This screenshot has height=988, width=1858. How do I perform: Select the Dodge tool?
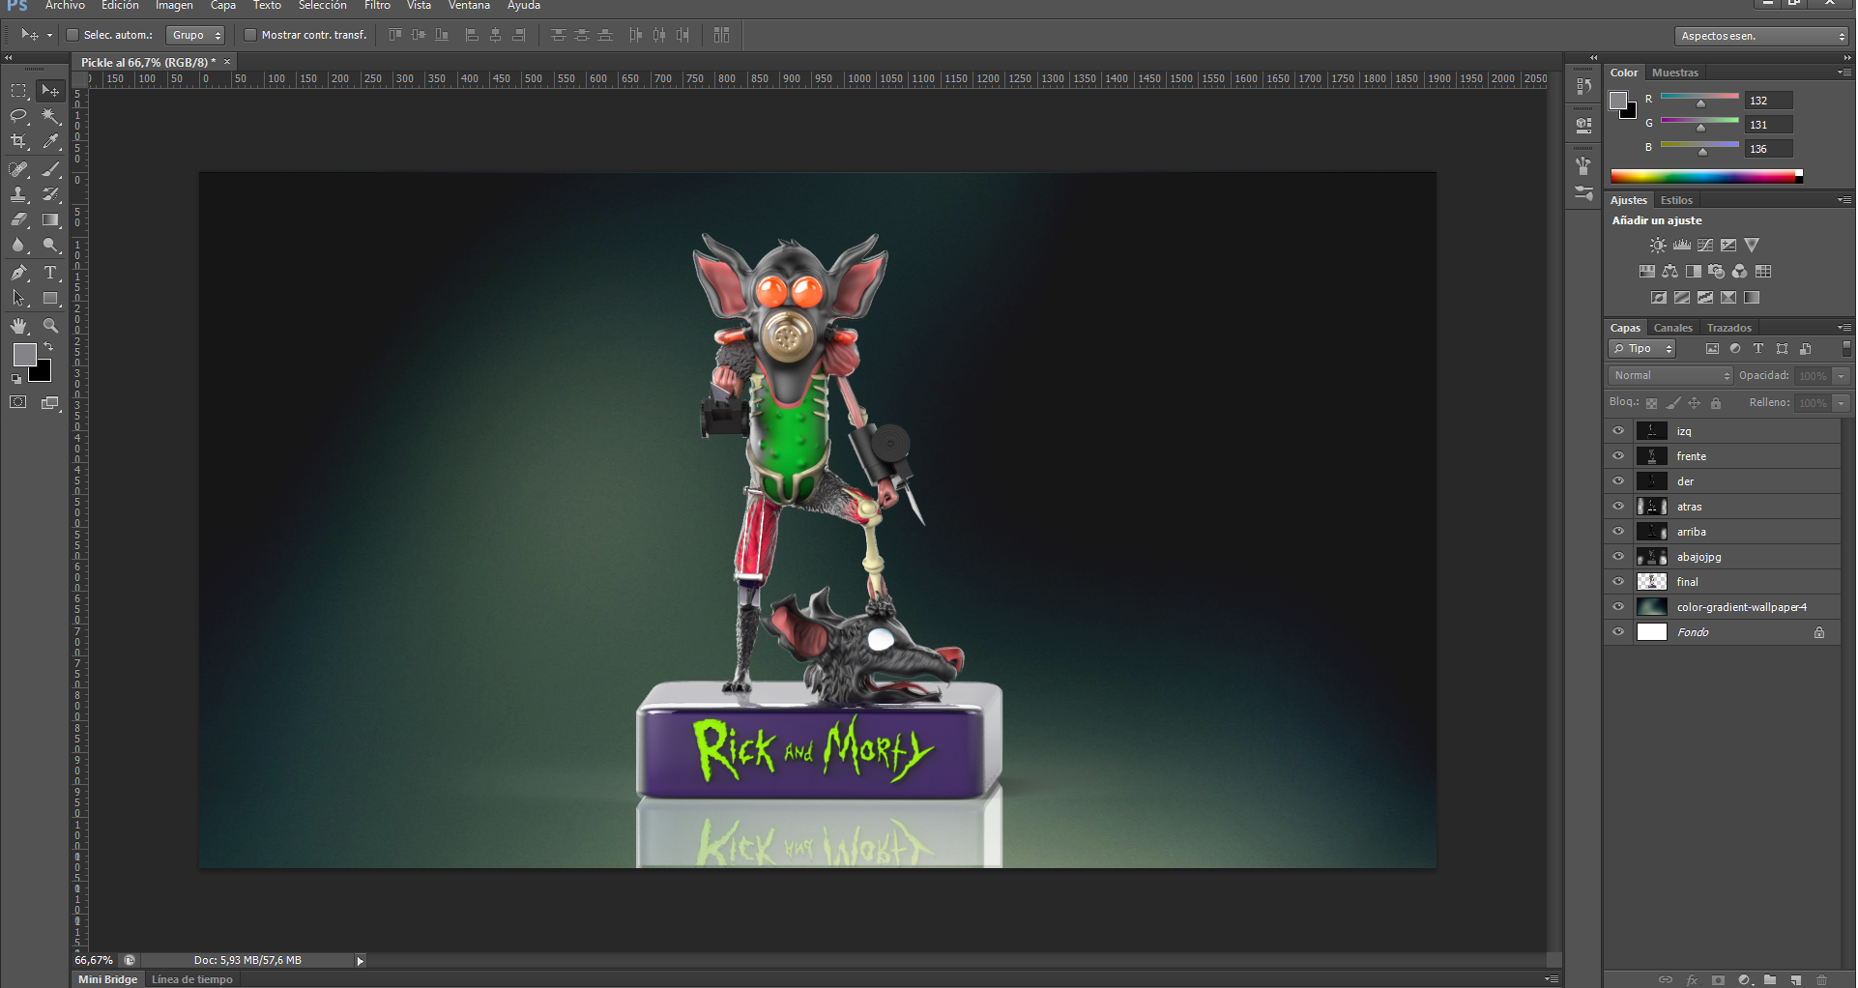point(50,246)
